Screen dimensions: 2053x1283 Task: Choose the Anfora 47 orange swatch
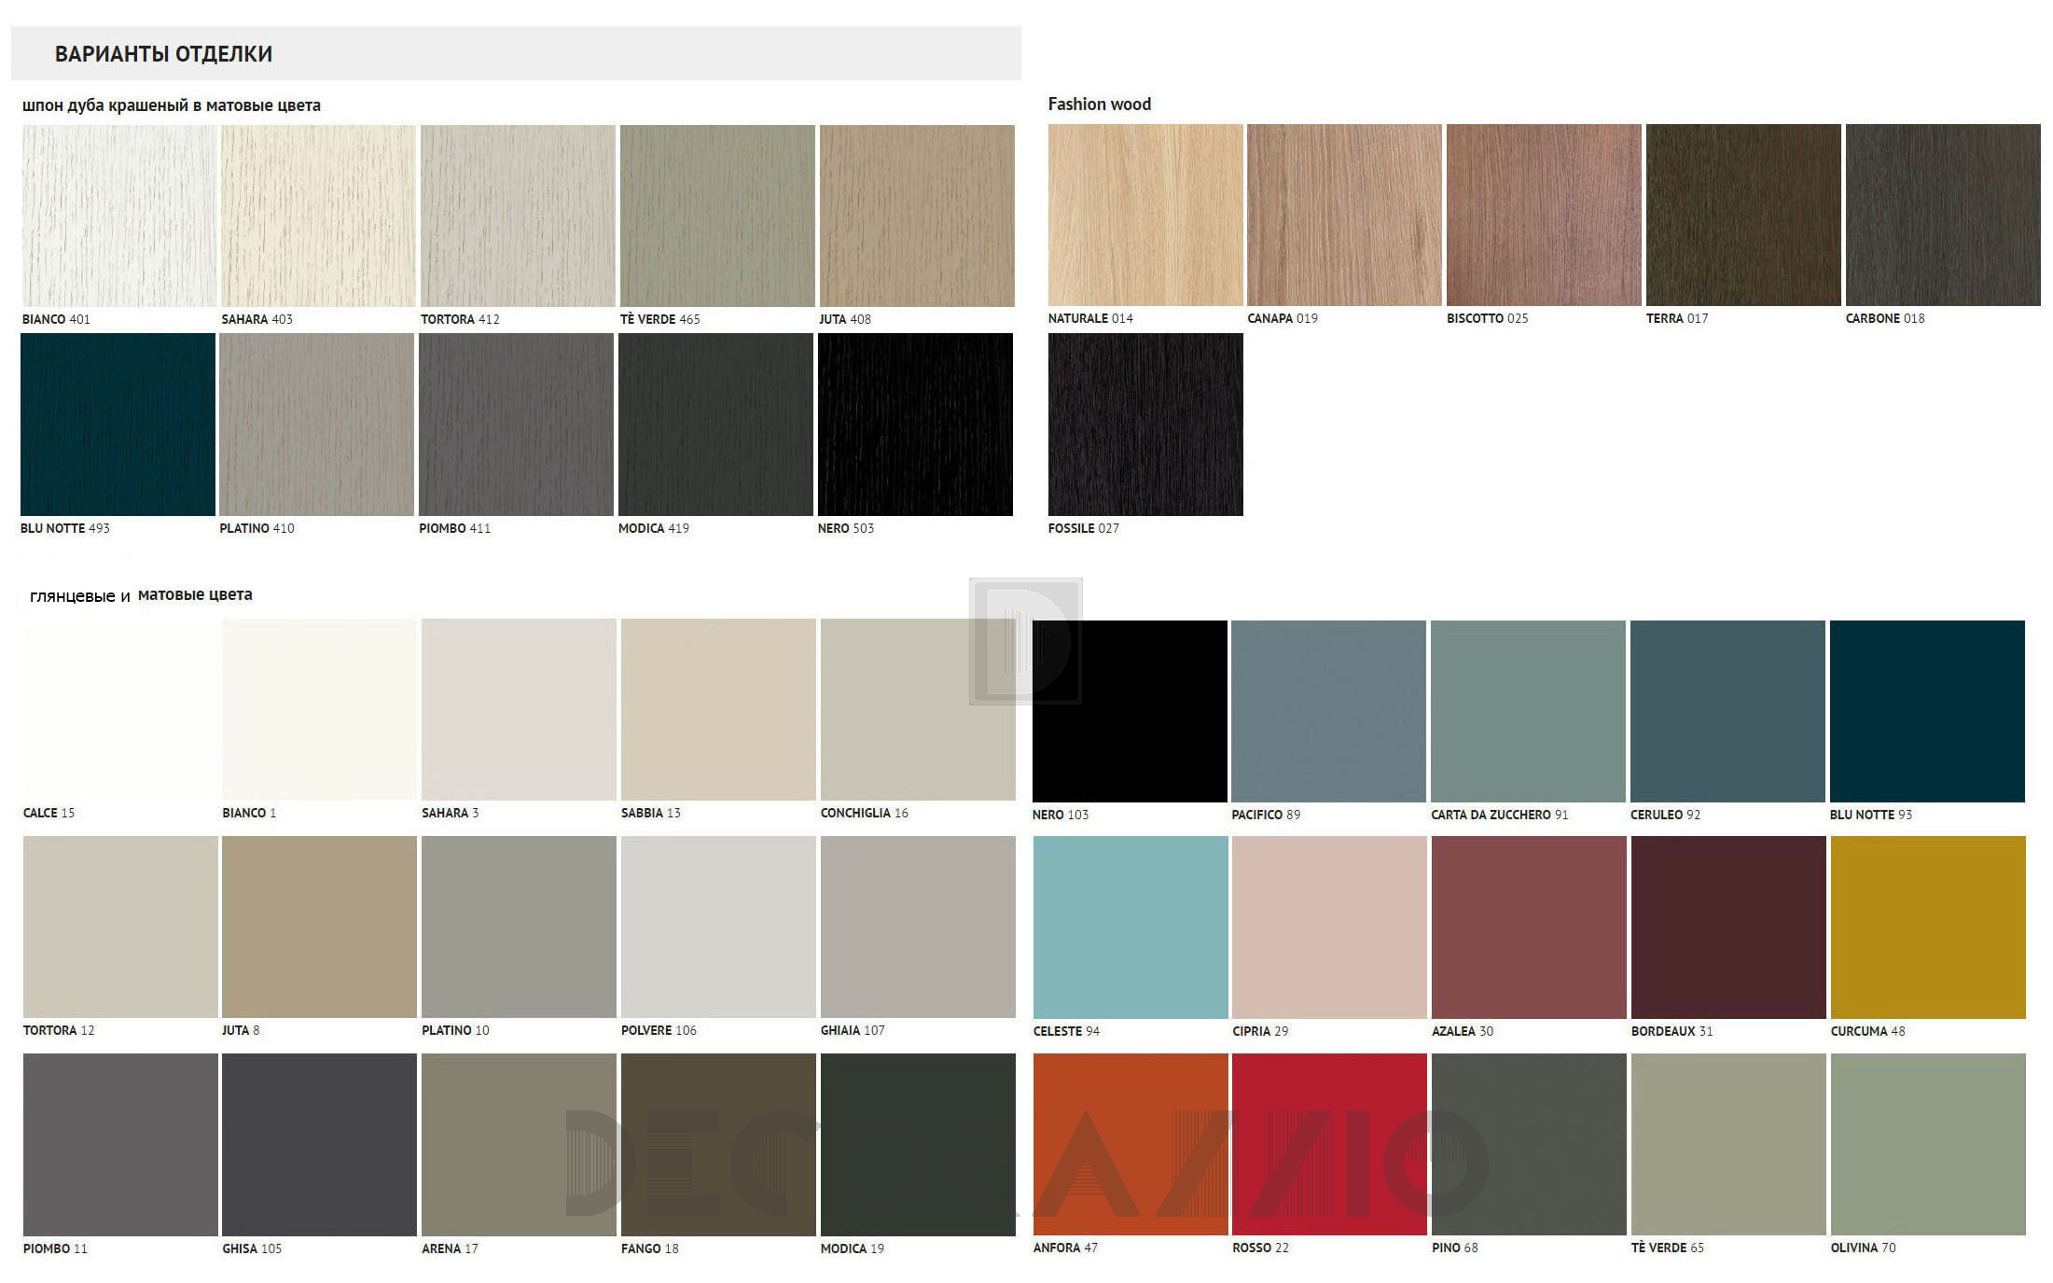(x=1130, y=1144)
